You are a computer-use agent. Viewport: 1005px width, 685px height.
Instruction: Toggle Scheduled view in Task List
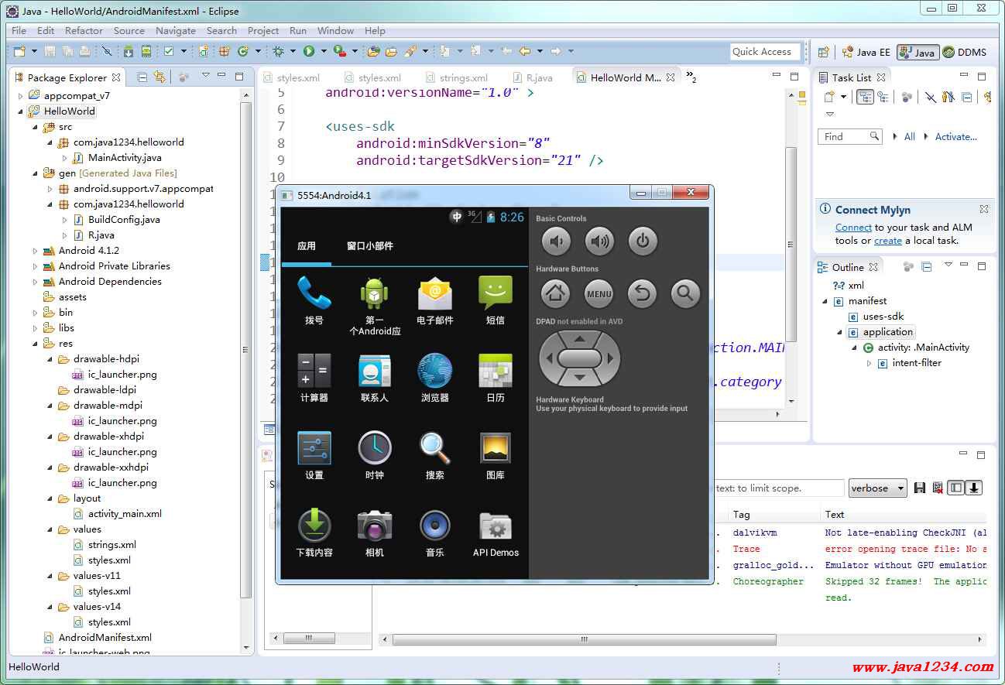883,97
